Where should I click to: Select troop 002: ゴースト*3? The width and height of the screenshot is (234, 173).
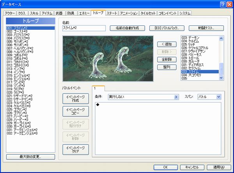[30, 31]
